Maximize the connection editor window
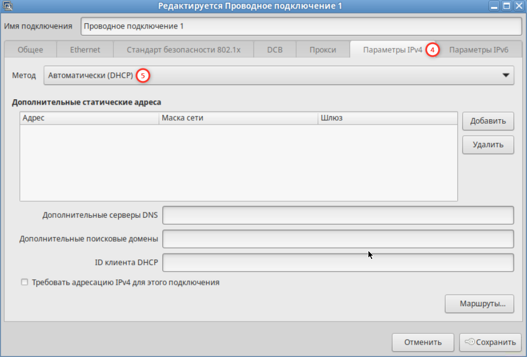The image size is (527, 357). click(507, 6)
